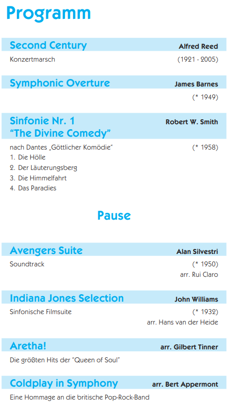Click arranger text arr. Hans van der Heide
This screenshot has width=230, height=409.
(x=182, y=323)
